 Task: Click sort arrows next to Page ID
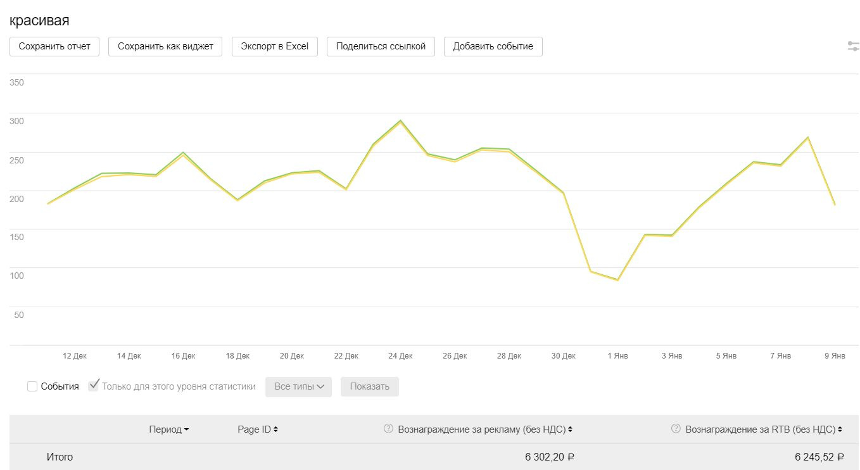point(275,429)
